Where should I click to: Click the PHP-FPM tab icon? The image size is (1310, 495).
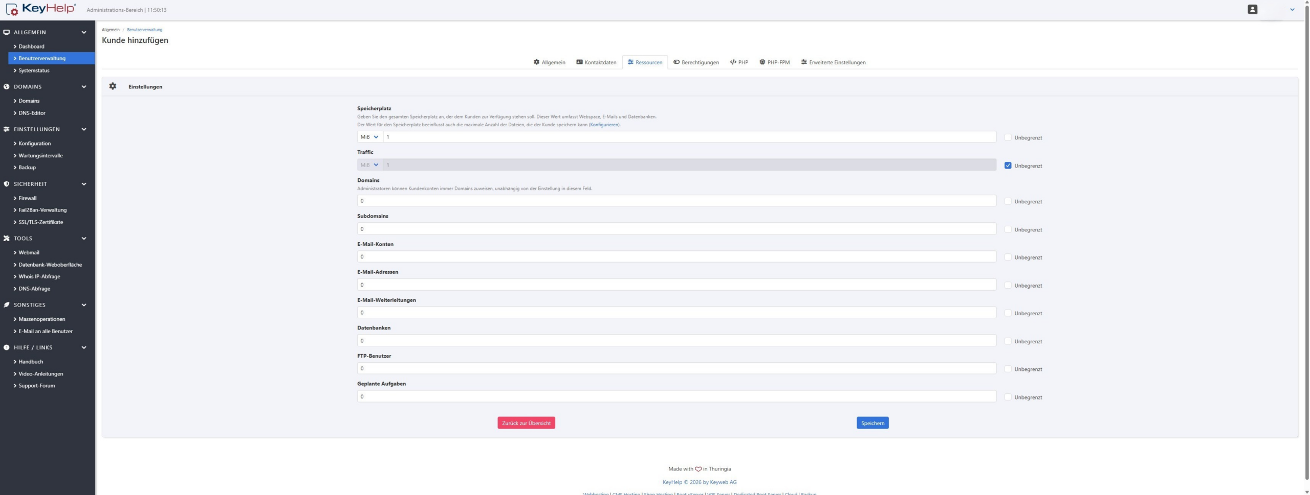click(762, 62)
